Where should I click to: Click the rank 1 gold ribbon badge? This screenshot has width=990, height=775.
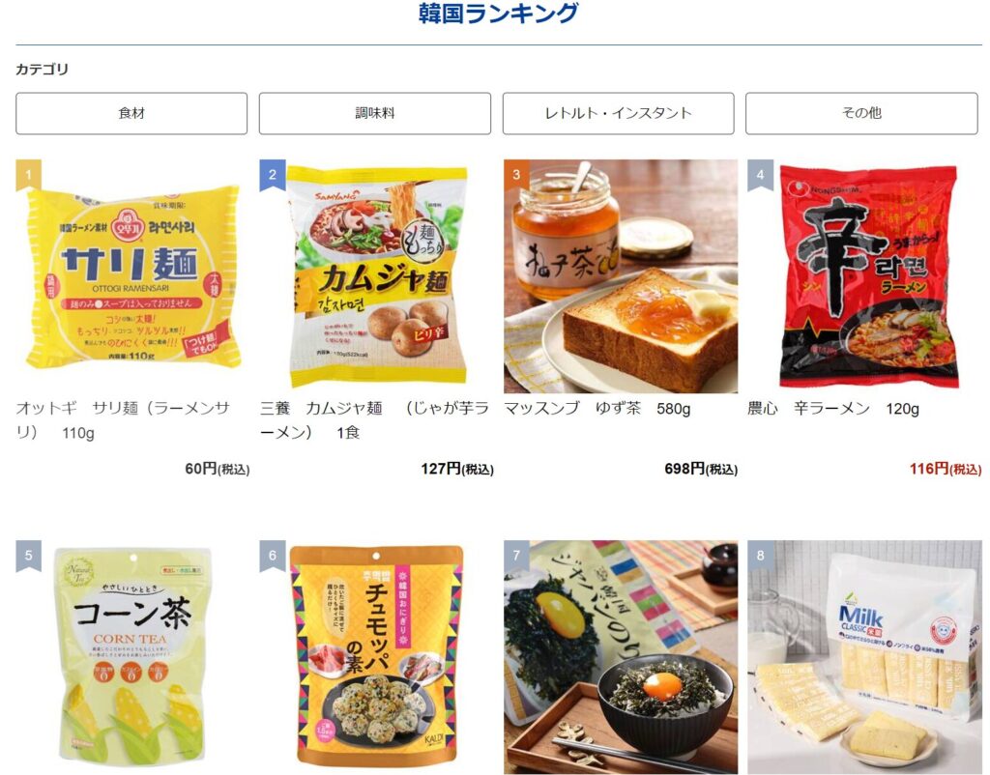point(28,175)
